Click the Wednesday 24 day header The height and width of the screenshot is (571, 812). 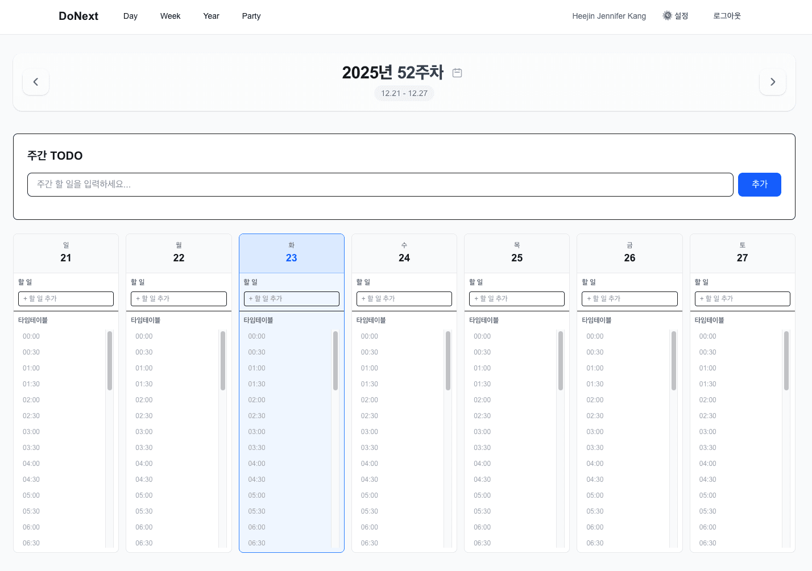click(x=404, y=253)
